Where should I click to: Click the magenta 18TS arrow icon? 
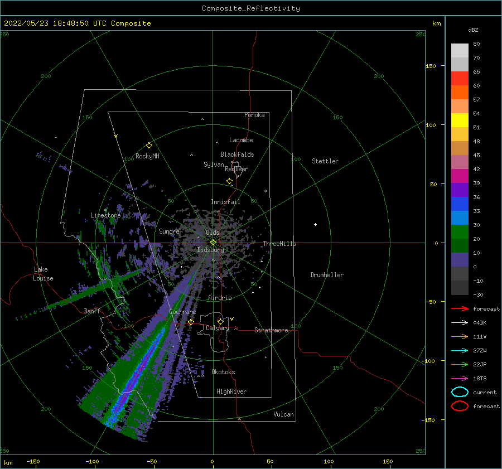460,379
